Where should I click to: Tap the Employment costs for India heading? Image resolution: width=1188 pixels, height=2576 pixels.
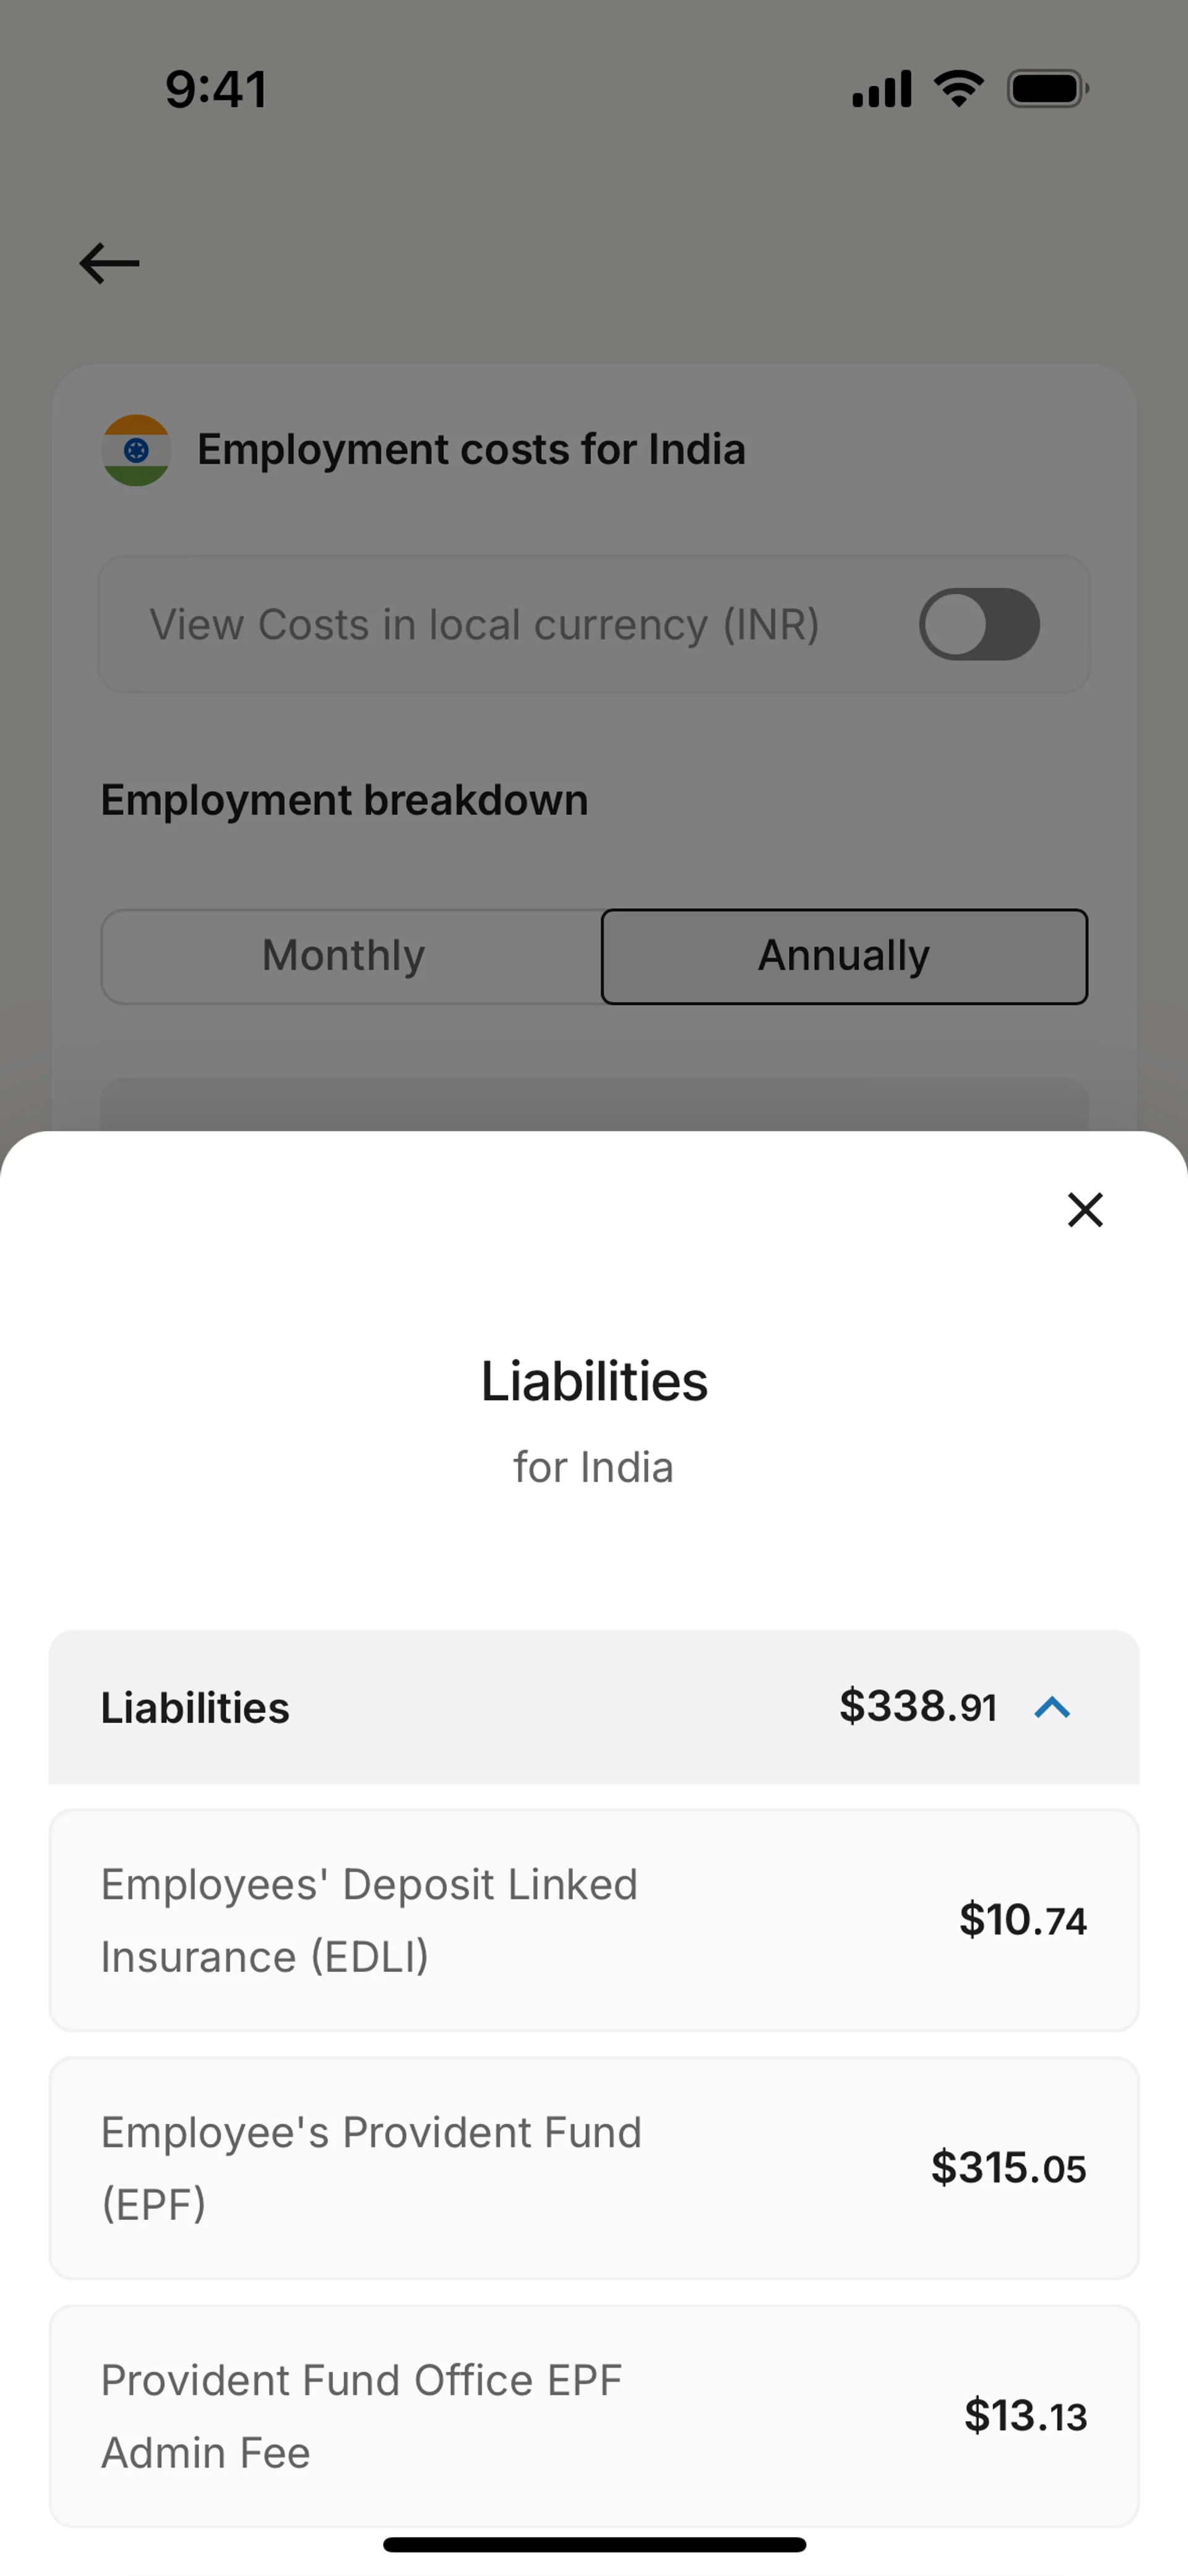coord(471,450)
